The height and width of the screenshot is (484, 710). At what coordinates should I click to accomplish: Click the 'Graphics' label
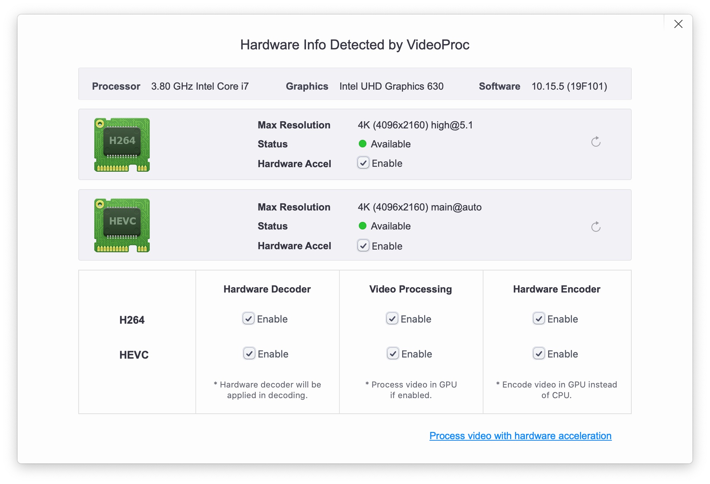tap(307, 86)
